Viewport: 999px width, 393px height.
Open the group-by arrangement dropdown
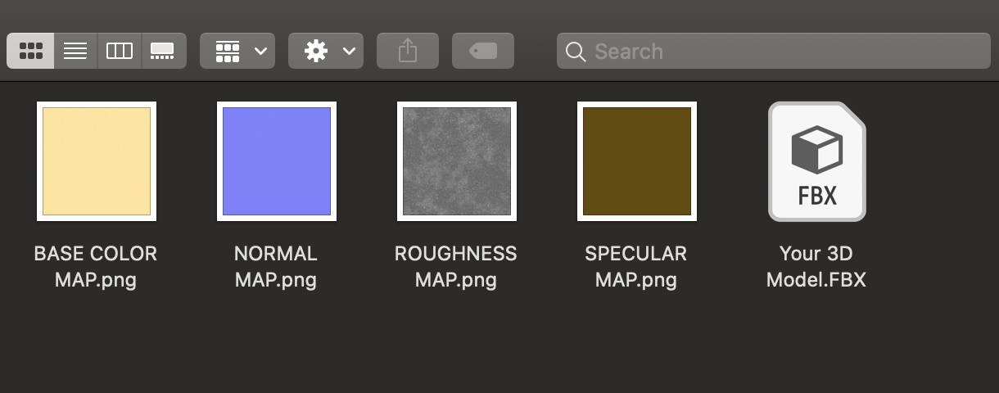tap(237, 51)
